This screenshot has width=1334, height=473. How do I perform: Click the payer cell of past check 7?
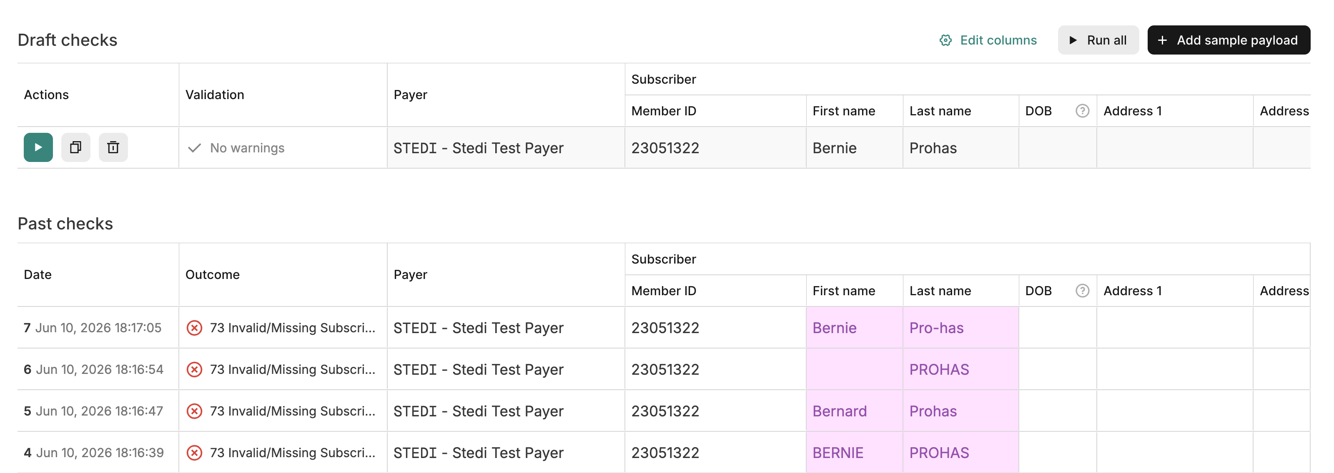pyautogui.click(x=506, y=328)
